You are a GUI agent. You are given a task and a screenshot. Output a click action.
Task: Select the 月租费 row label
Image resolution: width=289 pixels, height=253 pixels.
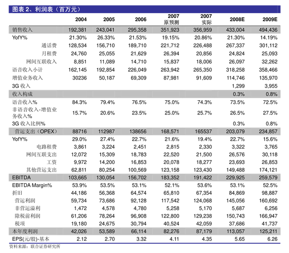49,54
